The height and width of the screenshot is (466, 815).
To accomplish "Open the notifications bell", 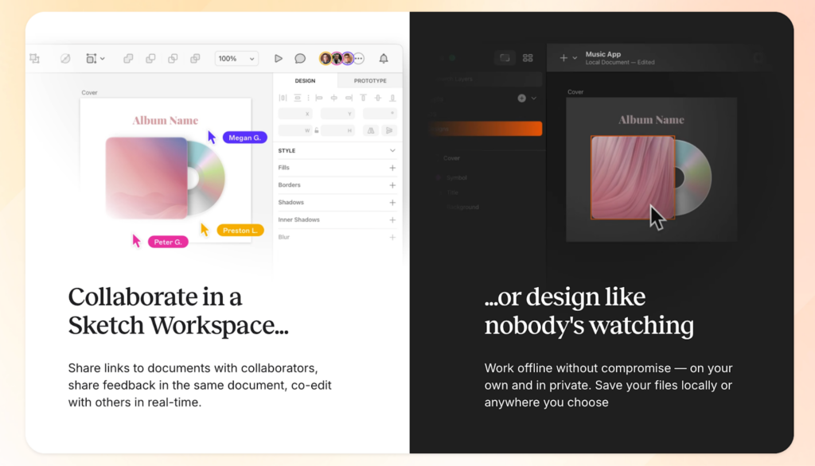I will [384, 59].
